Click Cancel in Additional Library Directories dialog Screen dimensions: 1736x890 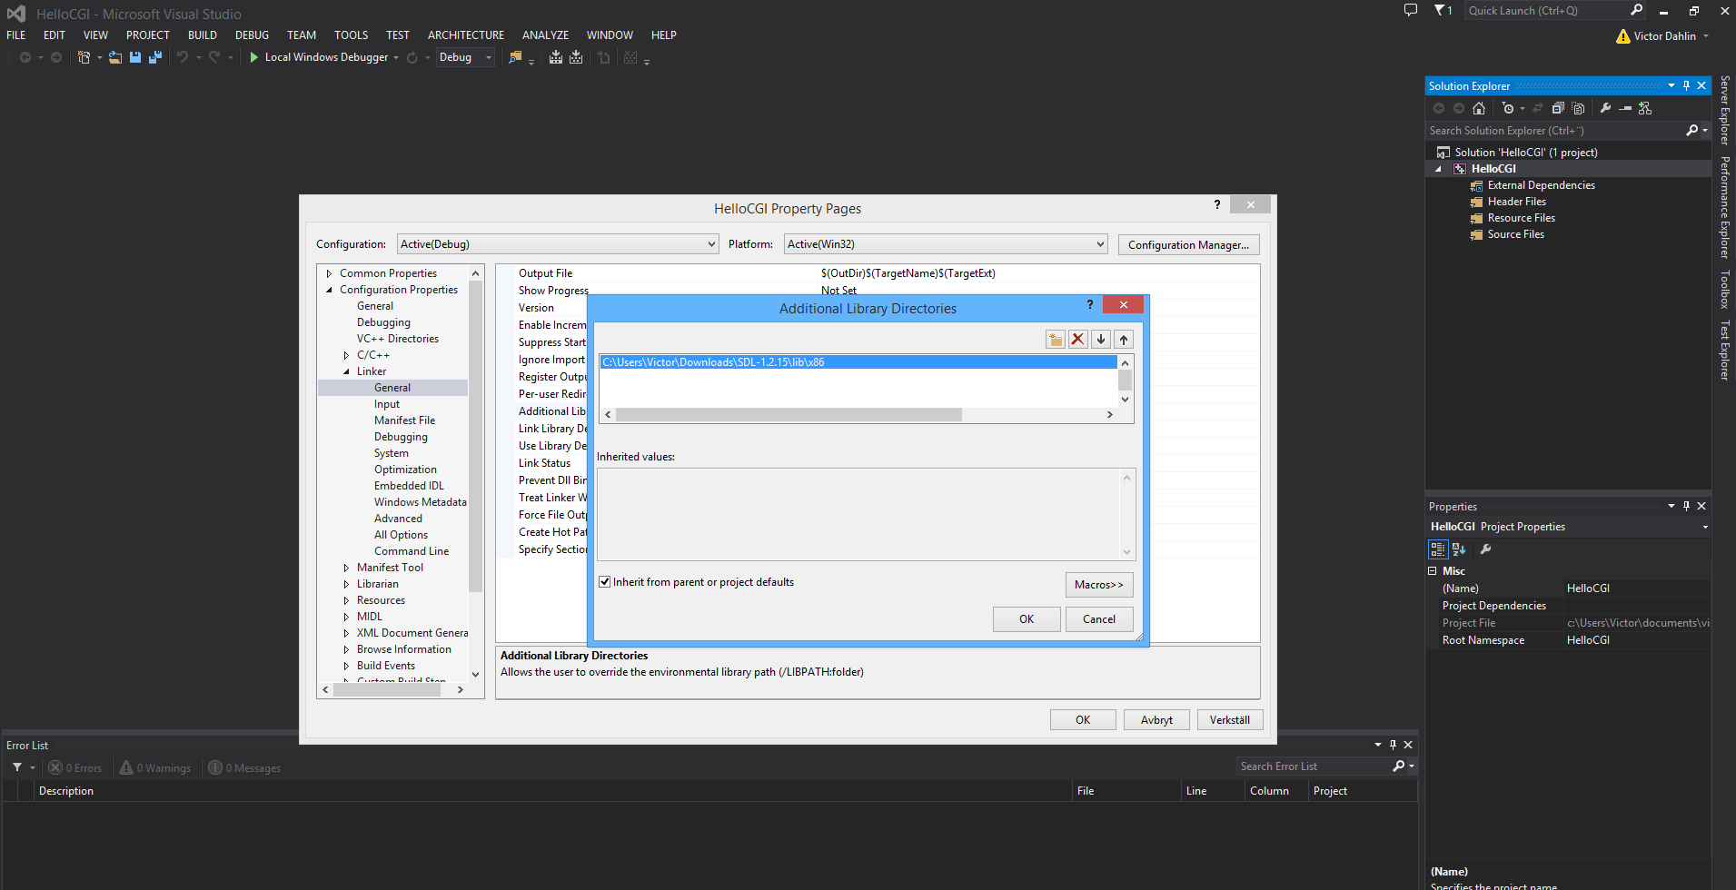(1099, 619)
